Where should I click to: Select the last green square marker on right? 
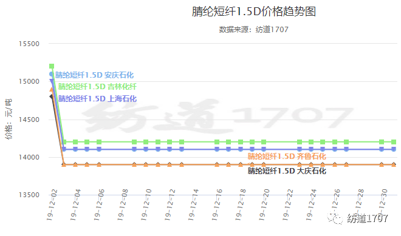pyautogui.click(x=394, y=142)
